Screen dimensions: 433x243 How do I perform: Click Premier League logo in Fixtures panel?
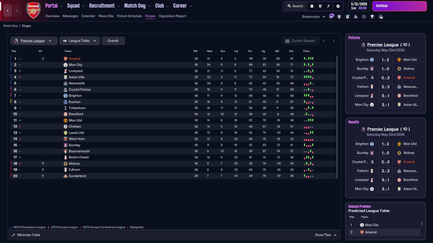363,45
